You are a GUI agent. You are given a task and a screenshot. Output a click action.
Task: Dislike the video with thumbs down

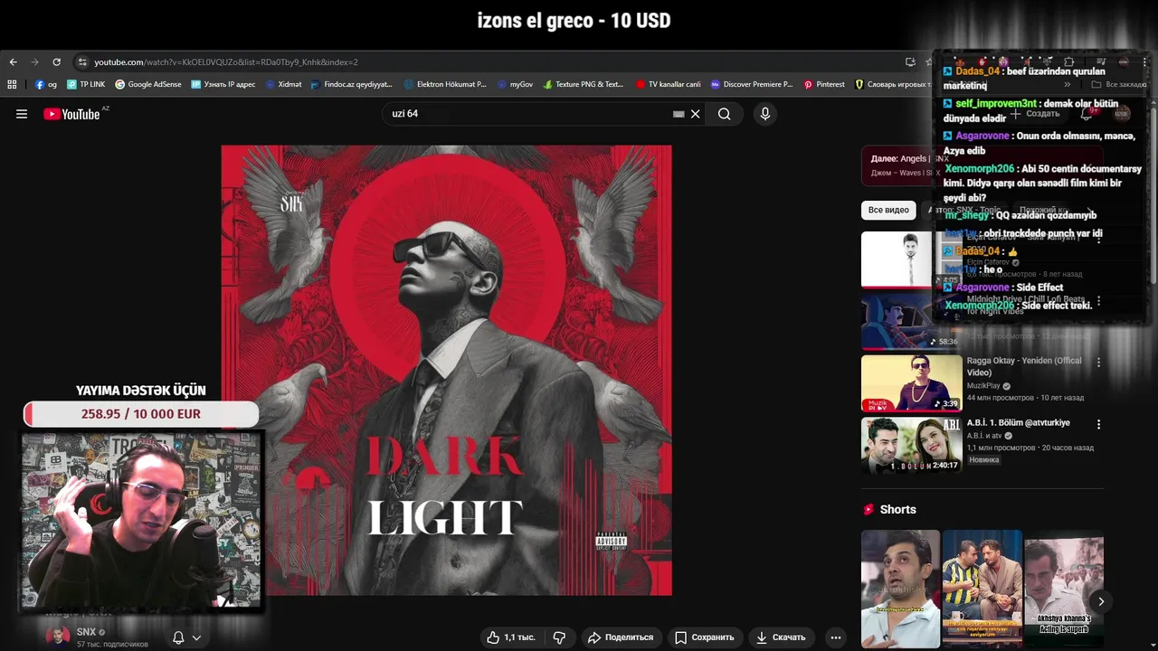coord(559,637)
